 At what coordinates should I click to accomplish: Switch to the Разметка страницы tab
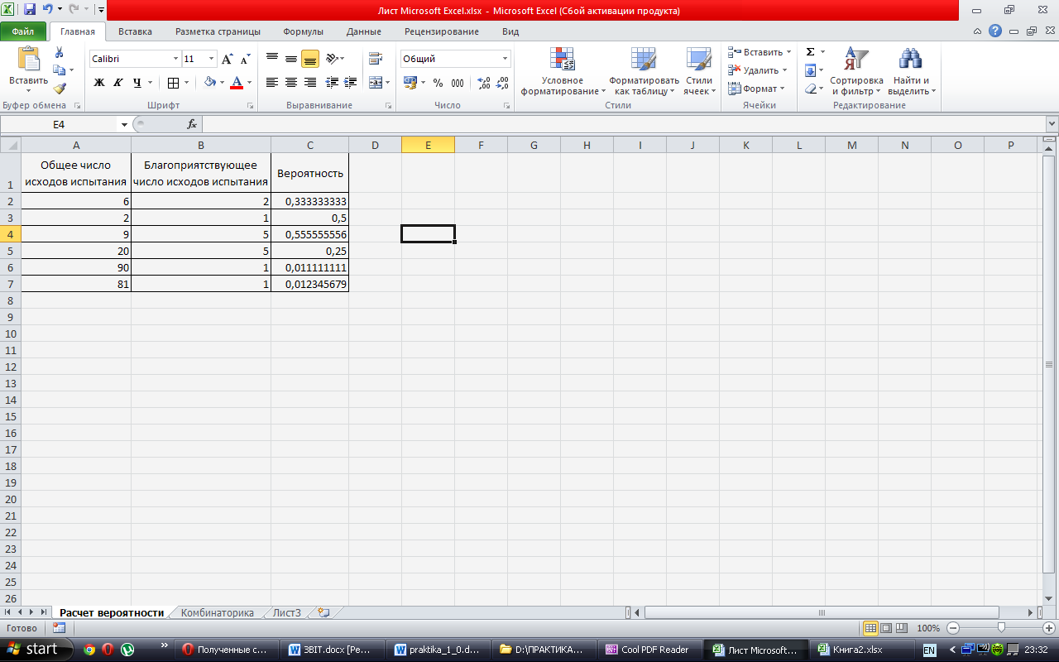(x=218, y=31)
